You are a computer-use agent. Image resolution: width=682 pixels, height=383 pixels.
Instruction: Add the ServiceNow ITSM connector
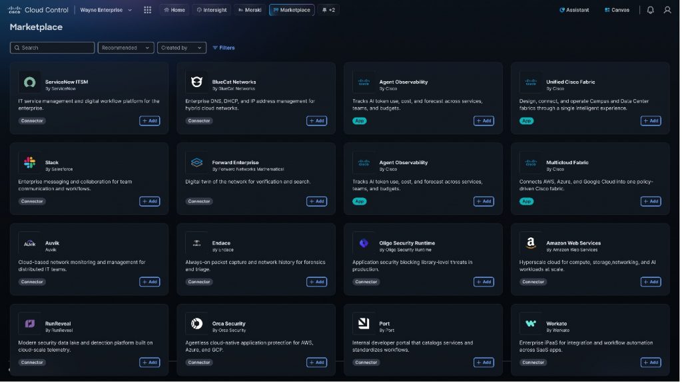click(150, 121)
